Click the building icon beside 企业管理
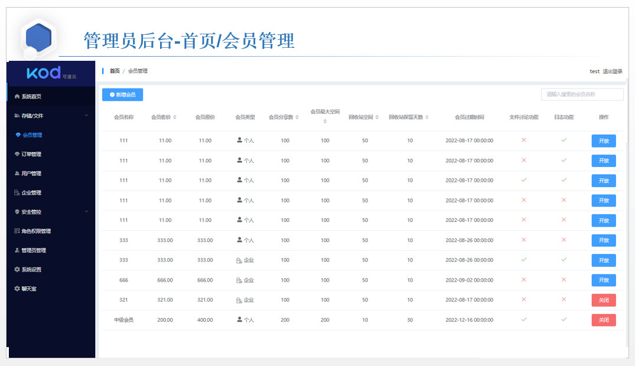The height and width of the screenshot is (366, 635). 17,192
